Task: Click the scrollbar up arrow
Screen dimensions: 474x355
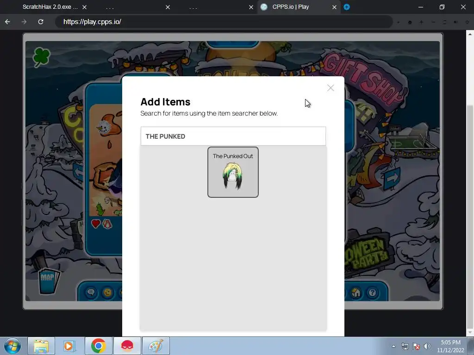Action: [470, 33]
